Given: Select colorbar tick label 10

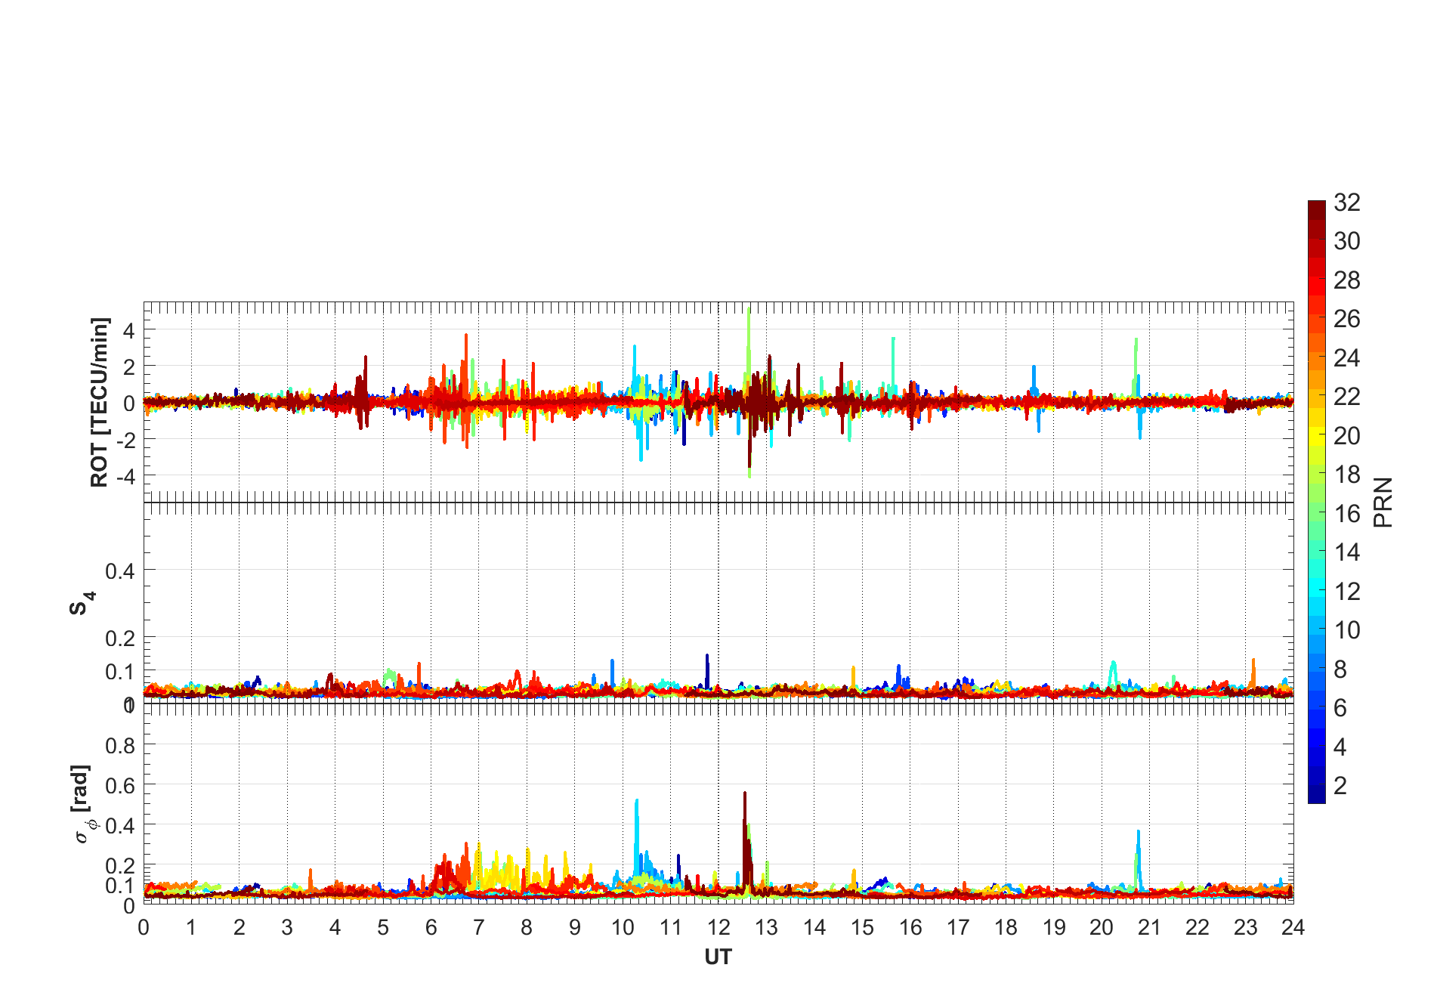Looking at the screenshot, I should pos(1347,630).
